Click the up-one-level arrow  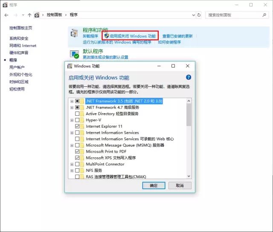29,15
